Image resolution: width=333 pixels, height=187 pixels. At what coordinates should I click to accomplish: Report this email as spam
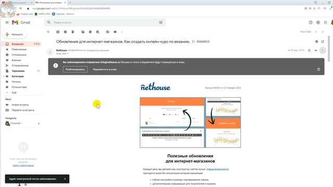click(65, 32)
